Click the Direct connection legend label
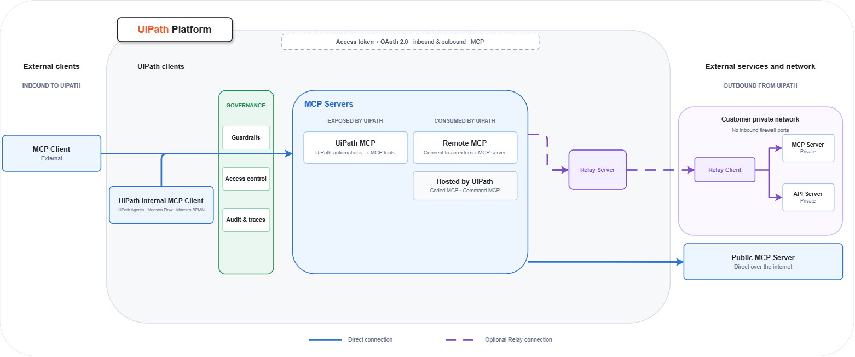The height and width of the screenshot is (357, 855). (370, 339)
